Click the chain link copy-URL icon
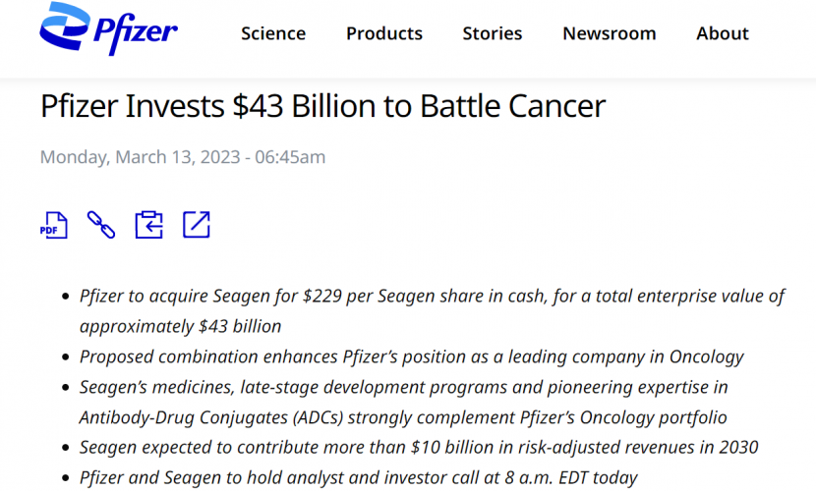This screenshot has width=816, height=491. pyautogui.click(x=101, y=225)
